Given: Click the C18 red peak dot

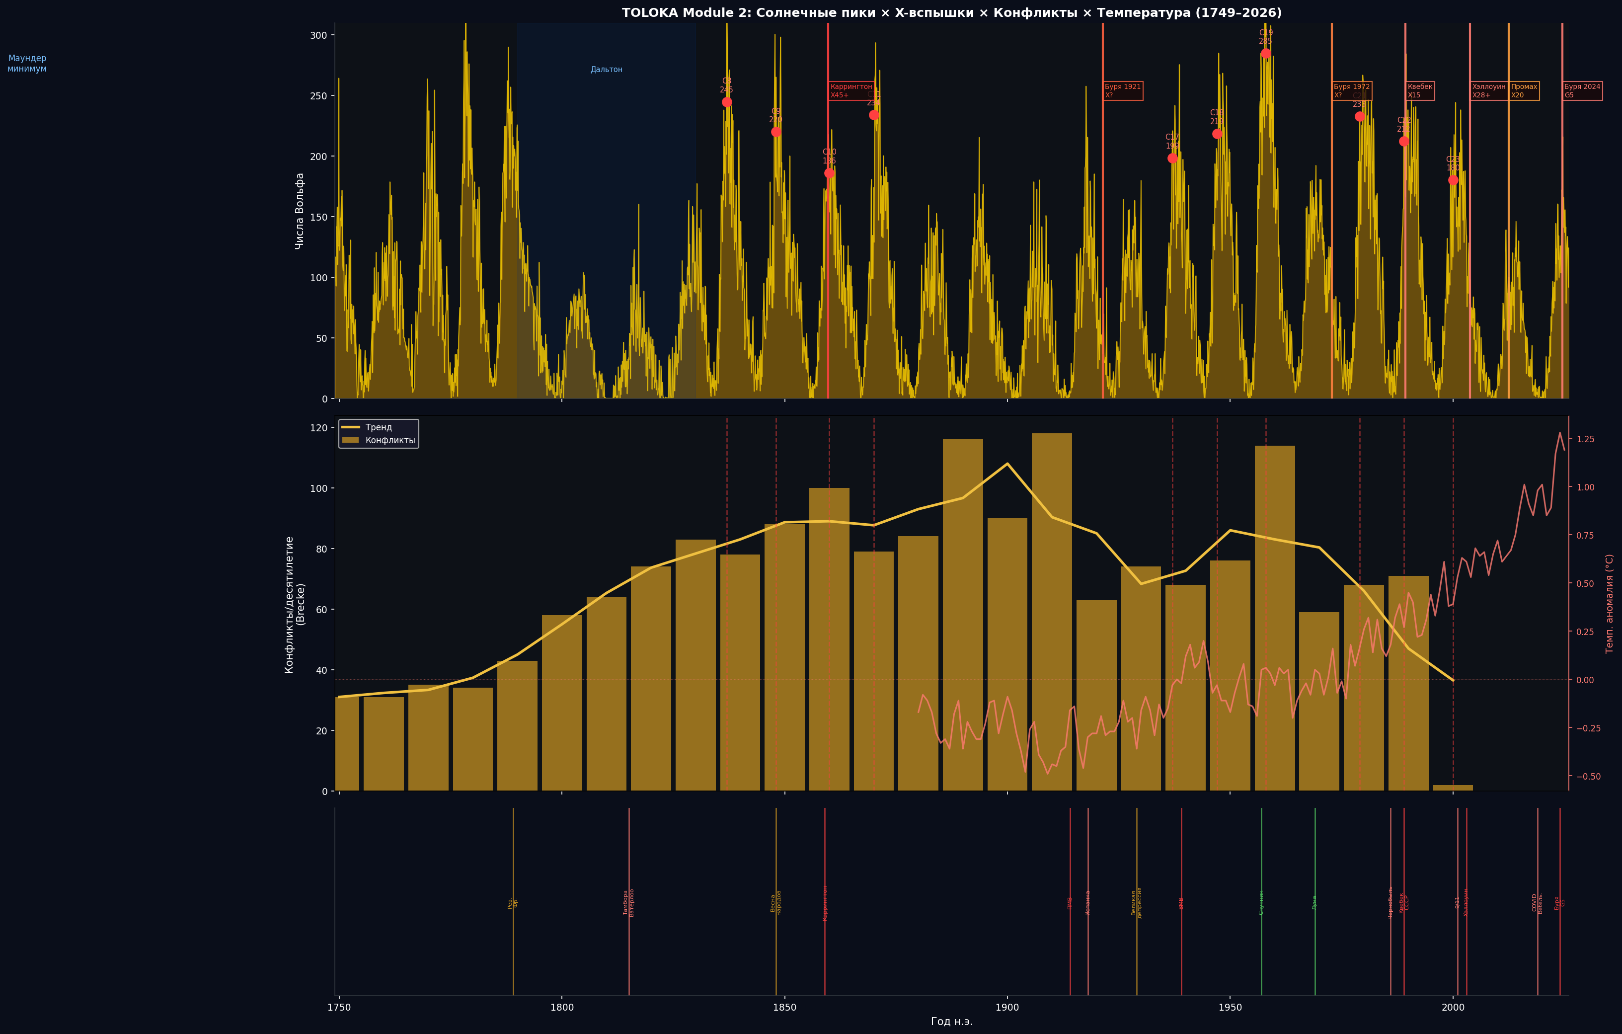Looking at the screenshot, I should [1217, 134].
